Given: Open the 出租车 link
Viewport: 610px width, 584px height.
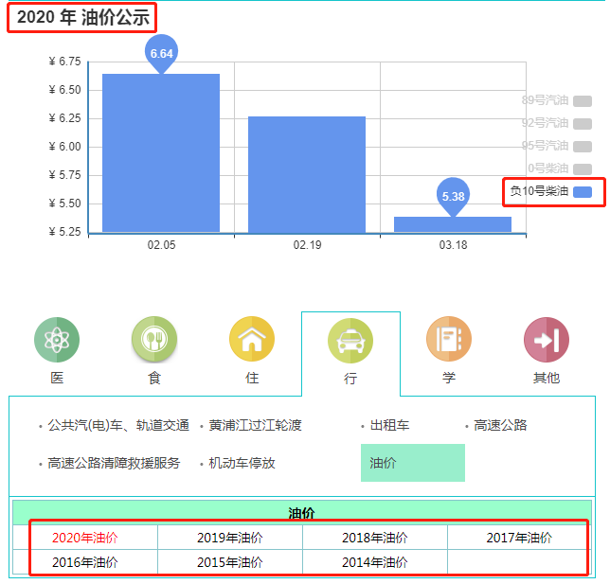Looking at the screenshot, I should [389, 425].
